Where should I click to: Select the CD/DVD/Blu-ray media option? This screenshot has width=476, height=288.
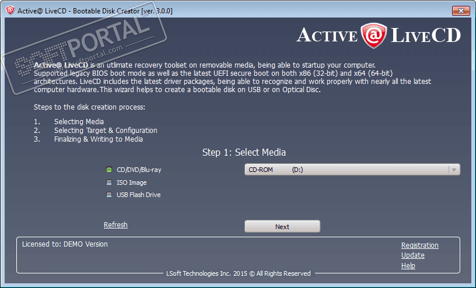click(x=134, y=170)
